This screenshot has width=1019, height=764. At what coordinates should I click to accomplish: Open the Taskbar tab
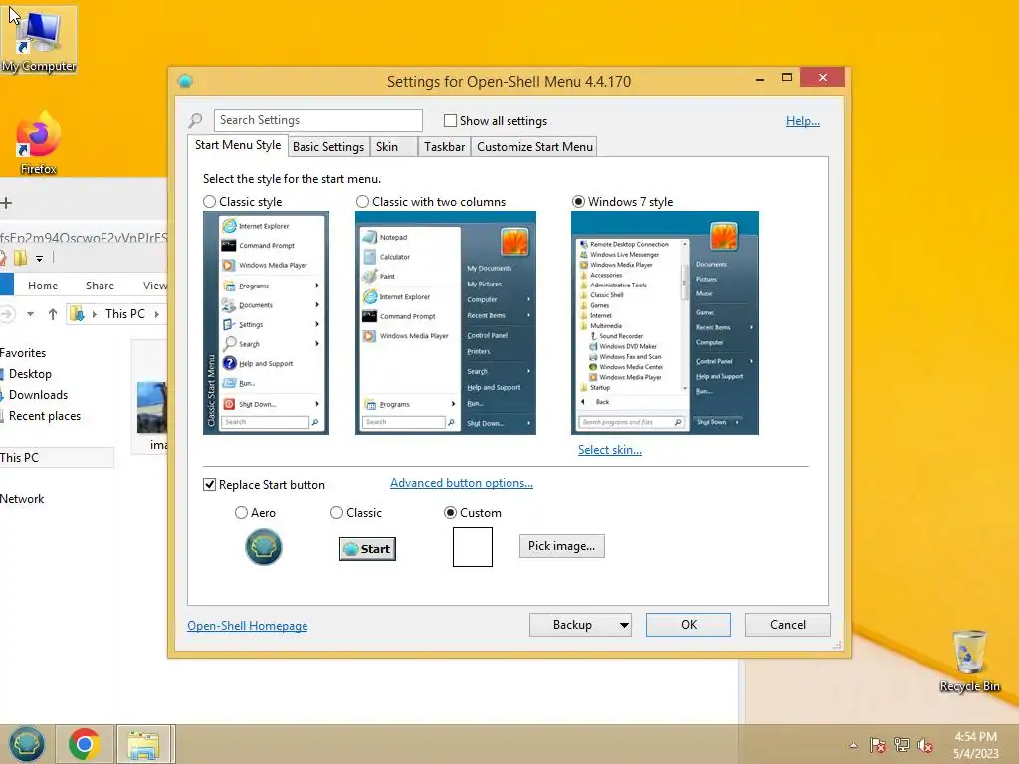click(x=444, y=147)
